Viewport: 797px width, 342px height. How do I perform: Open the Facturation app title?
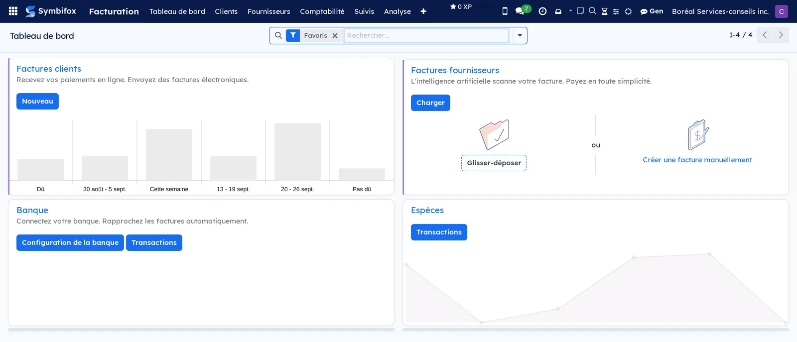point(114,11)
